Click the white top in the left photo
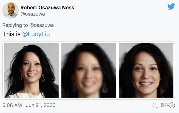Screen dimensions: 179x113 [x=27, y=95]
